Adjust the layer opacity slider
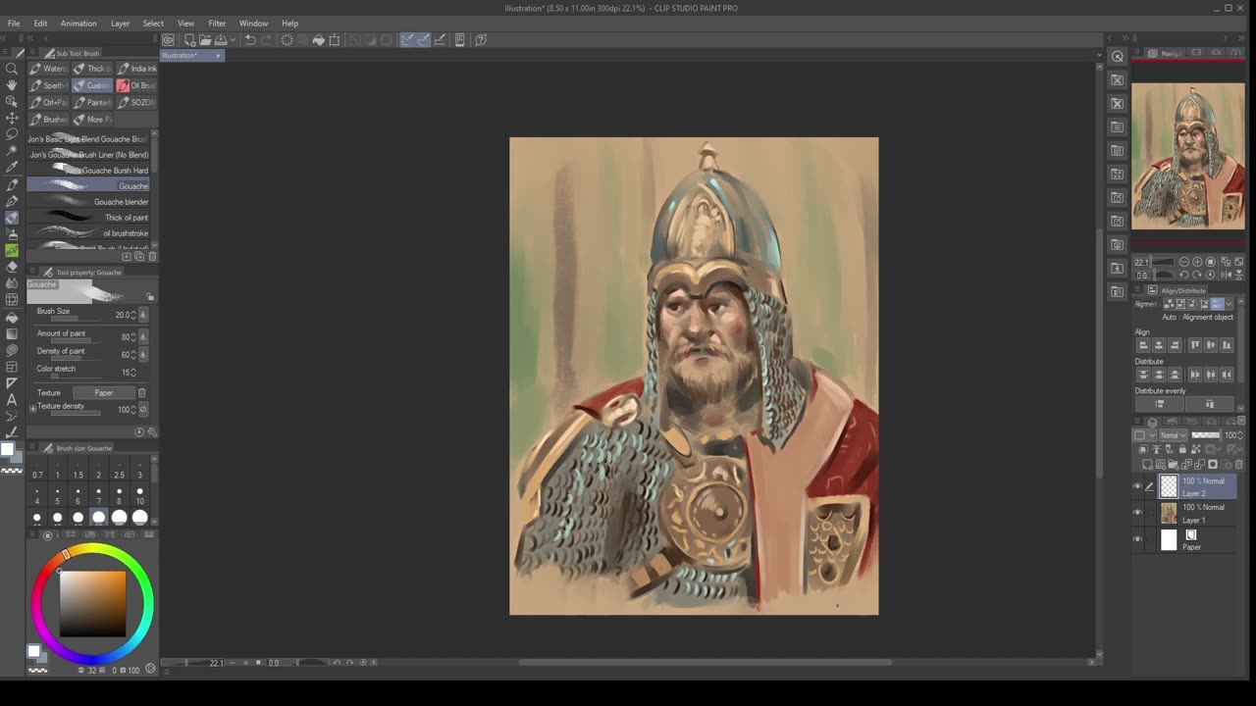This screenshot has height=706, width=1256. (1205, 435)
